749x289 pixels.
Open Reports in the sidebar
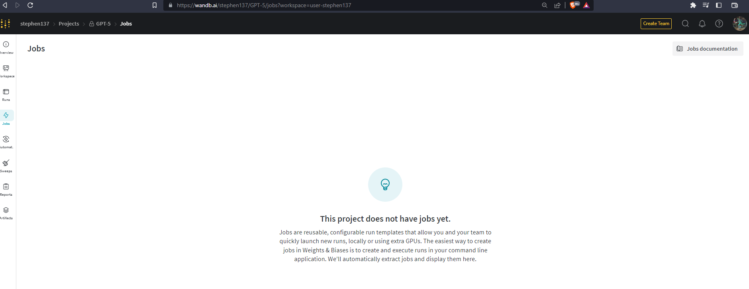click(x=6, y=189)
